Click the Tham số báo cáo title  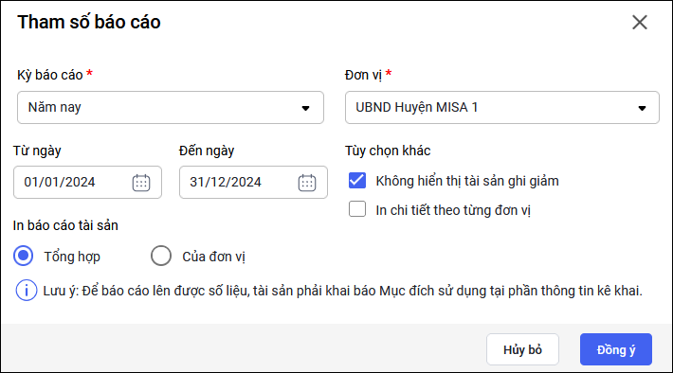[x=89, y=23]
